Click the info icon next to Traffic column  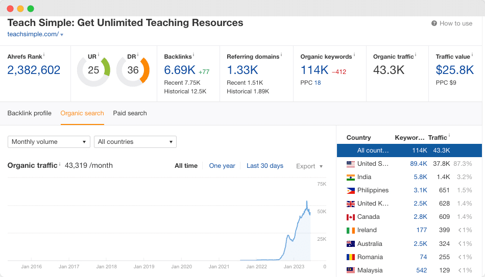[x=449, y=135]
